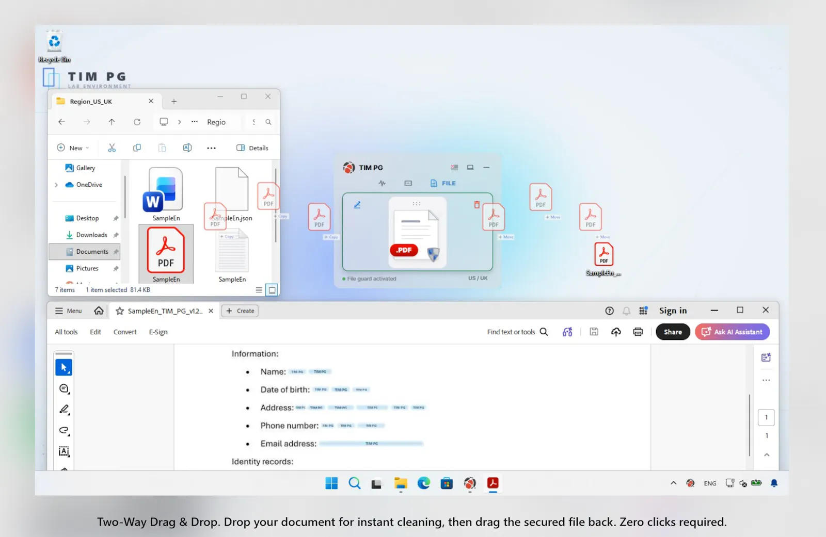Switch File Explorer to large icons view
The image size is (826, 537).
272,290
